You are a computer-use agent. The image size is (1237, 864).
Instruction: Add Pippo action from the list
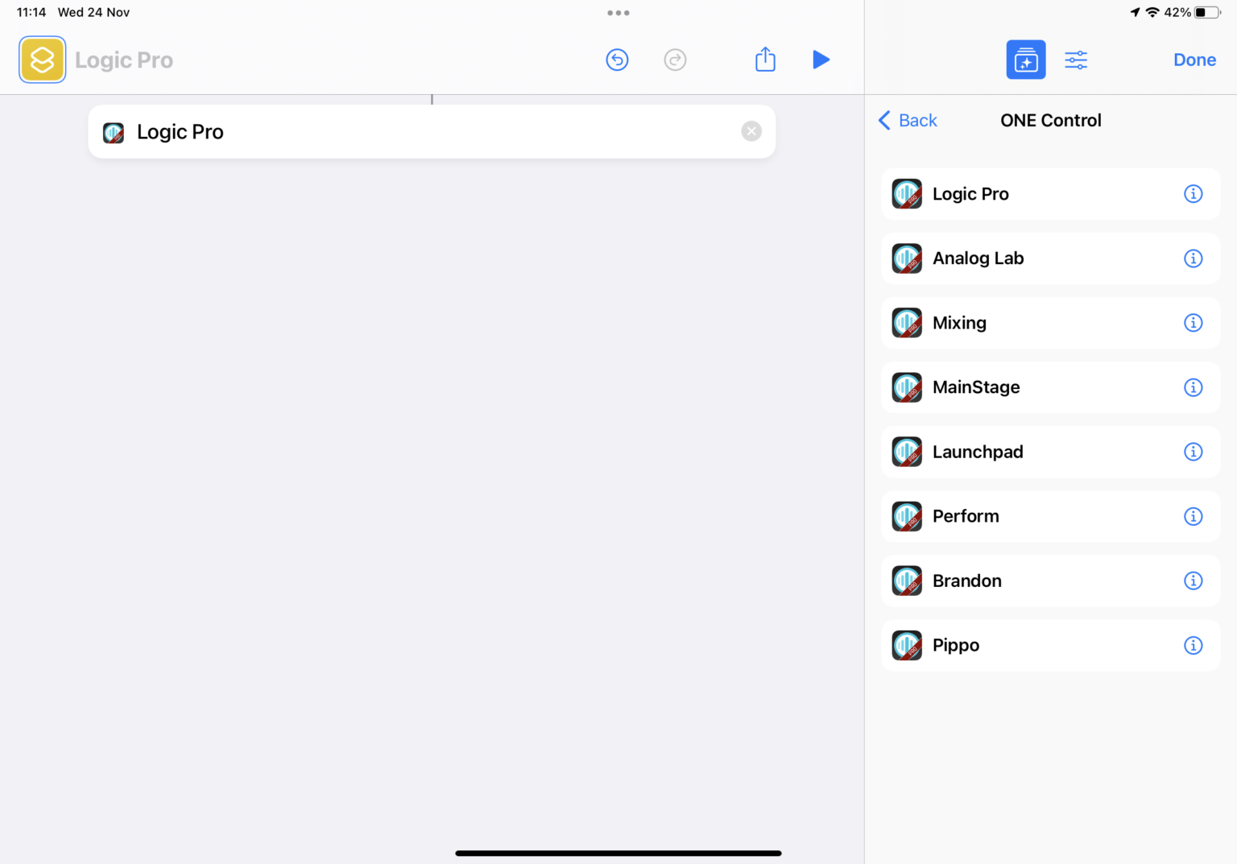pos(1050,645)
